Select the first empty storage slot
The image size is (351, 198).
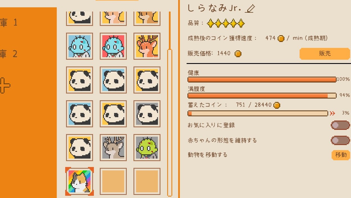pos(113,181)
